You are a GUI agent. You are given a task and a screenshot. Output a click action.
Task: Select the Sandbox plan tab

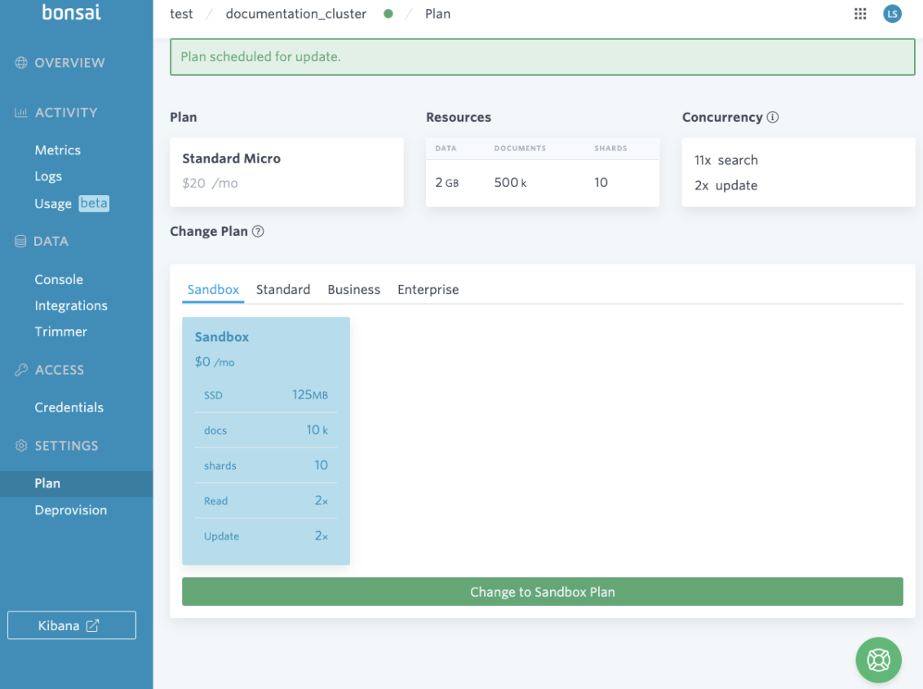[213, 289]
